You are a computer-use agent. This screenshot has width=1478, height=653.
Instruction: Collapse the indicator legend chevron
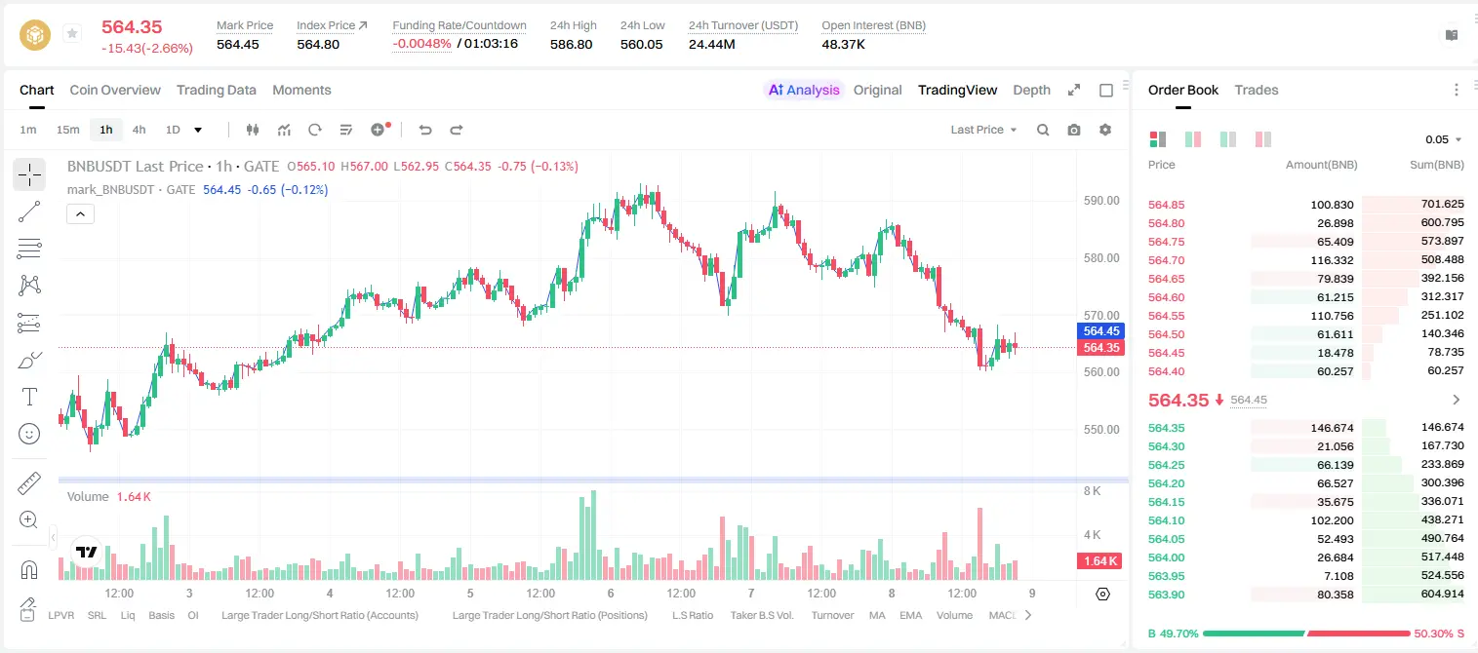pos(80,214)
